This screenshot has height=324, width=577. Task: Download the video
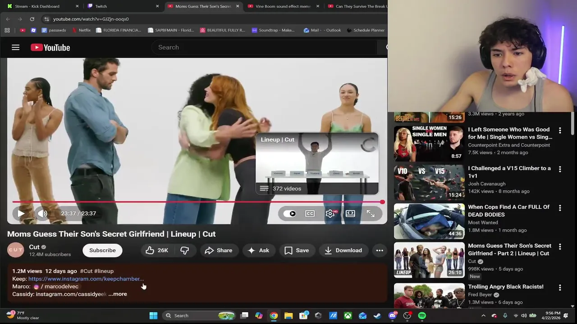tap(343, 250)
